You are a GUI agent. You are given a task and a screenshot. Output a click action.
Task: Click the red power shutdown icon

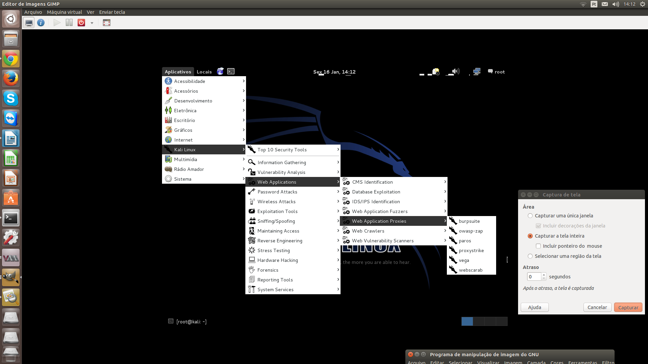81,23
